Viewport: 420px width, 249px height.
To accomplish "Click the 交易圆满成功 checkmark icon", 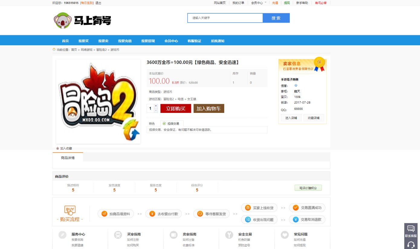I will pos(296,208).
